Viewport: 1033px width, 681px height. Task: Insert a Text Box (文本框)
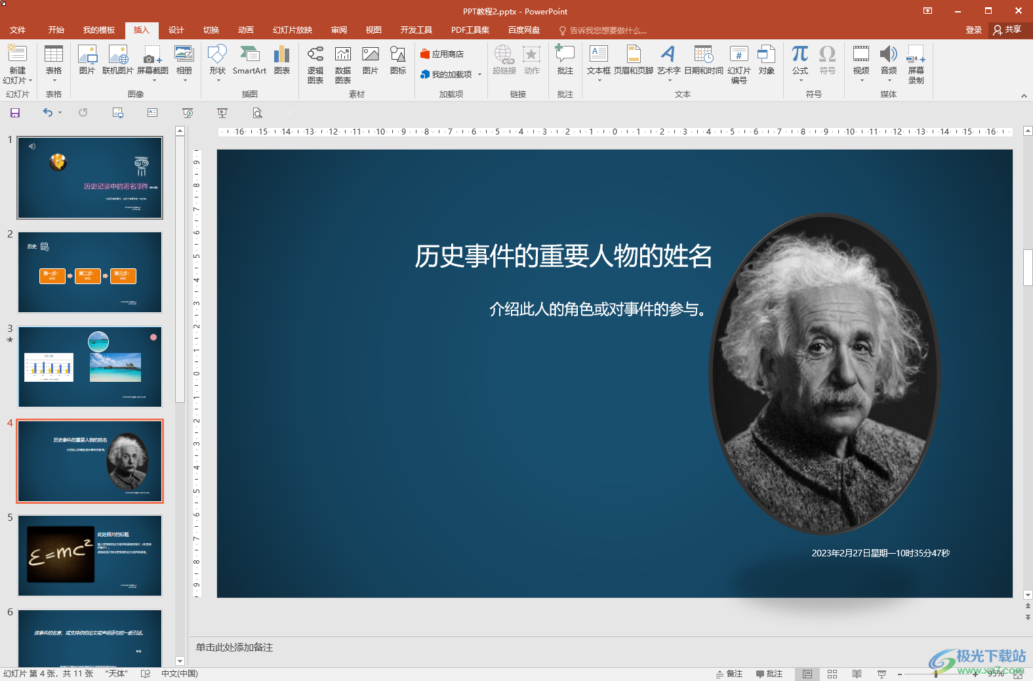tap(599, 64)
